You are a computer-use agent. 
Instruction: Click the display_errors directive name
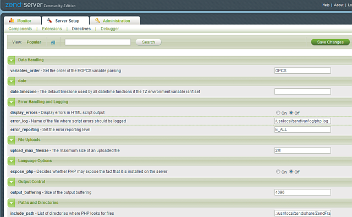(24, 112)
